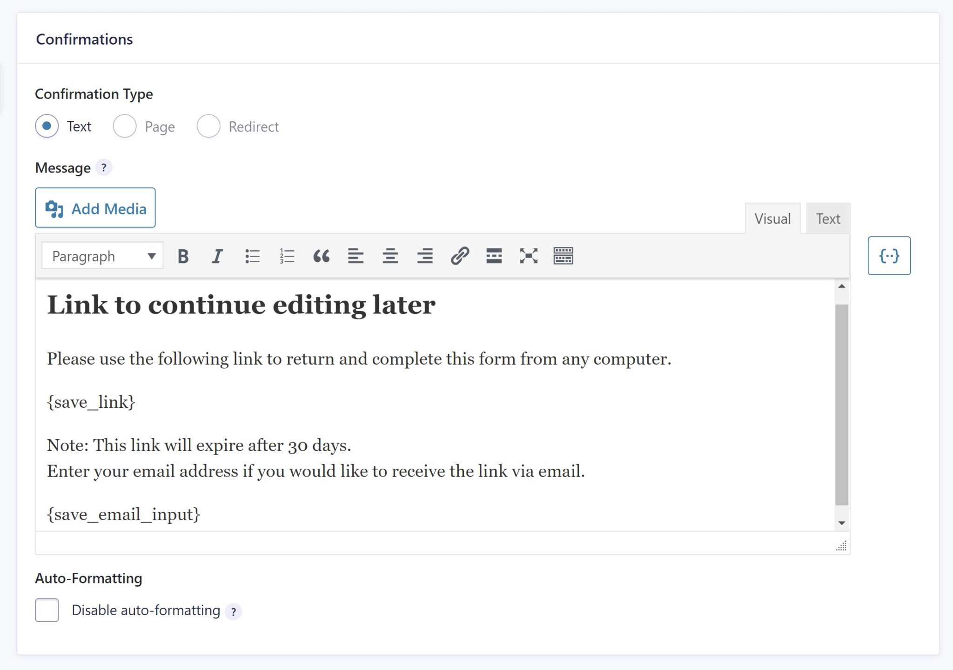The height and width of the screenshot is (670, 953).
Task: Open the Message help tooltip
Action: click(x=104, y=168)
